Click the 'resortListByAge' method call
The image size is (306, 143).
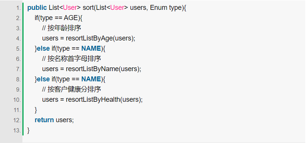coord(89,38)
